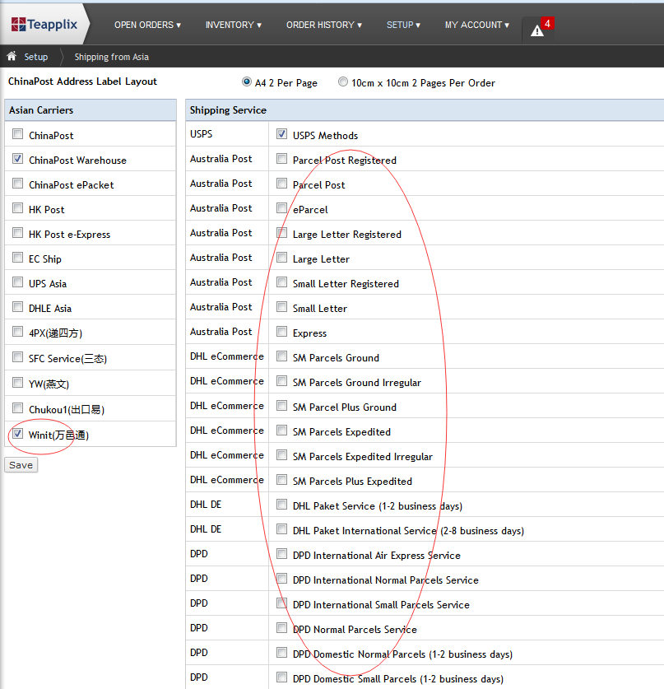Enable the ChinaPost carrier checkbox
664x689 pixels.
17,133
